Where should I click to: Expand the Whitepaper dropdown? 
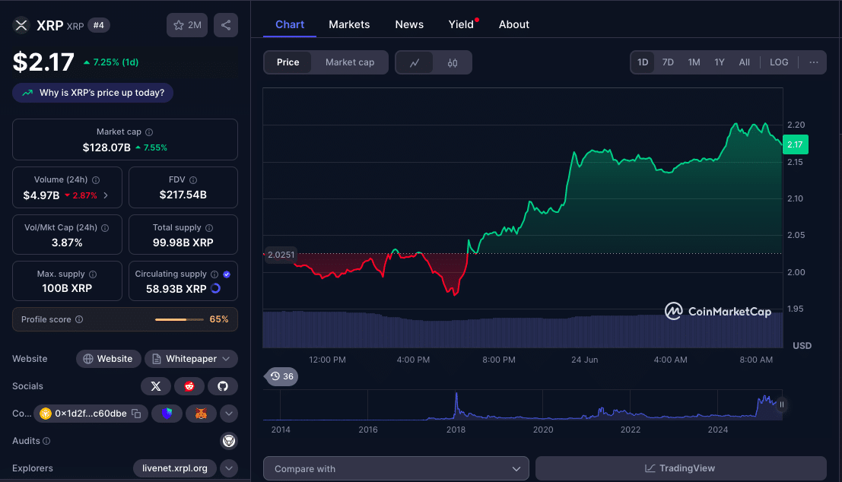[191, 359]
